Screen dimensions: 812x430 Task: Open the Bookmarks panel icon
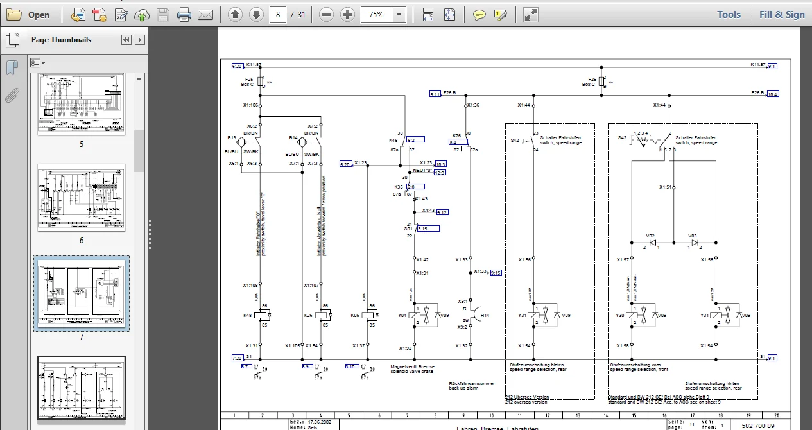point(12,67)
